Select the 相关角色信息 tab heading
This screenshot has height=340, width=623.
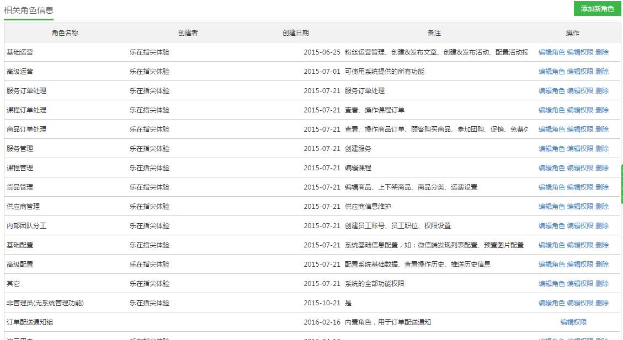(29, 10)
